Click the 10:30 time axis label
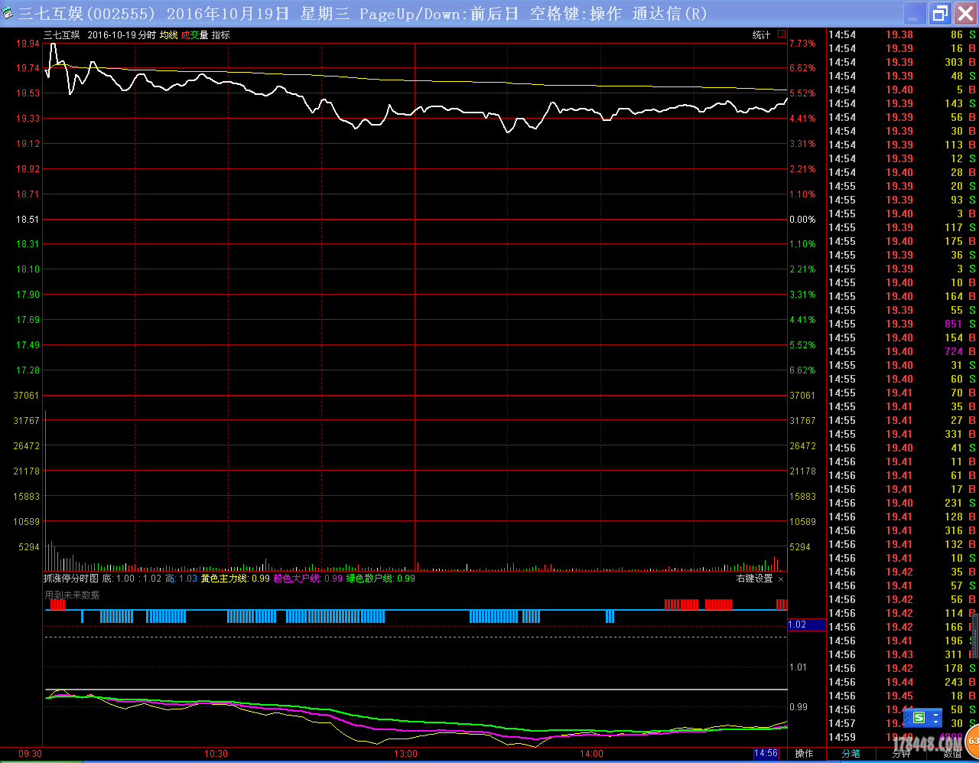This screenshot has height=763, width=979. click(x=216, y=754)
